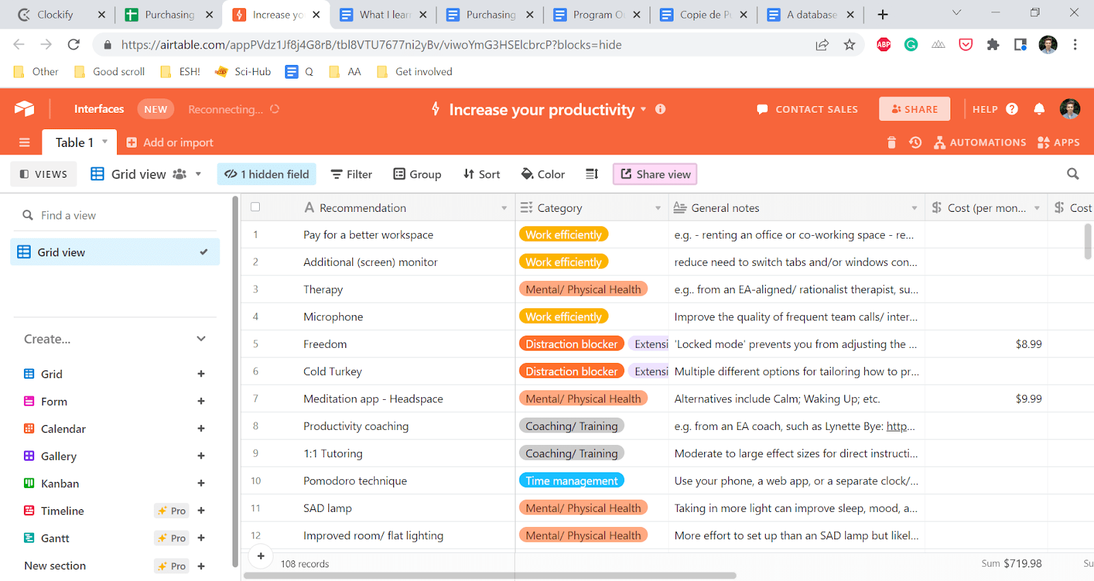This screenshot has height=581, width=1094.
Task: Click the browser reload button
Action: (74, 44)
